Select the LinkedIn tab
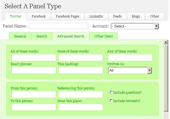The width and height of the screenshot is (170, 119). point(96,16)
